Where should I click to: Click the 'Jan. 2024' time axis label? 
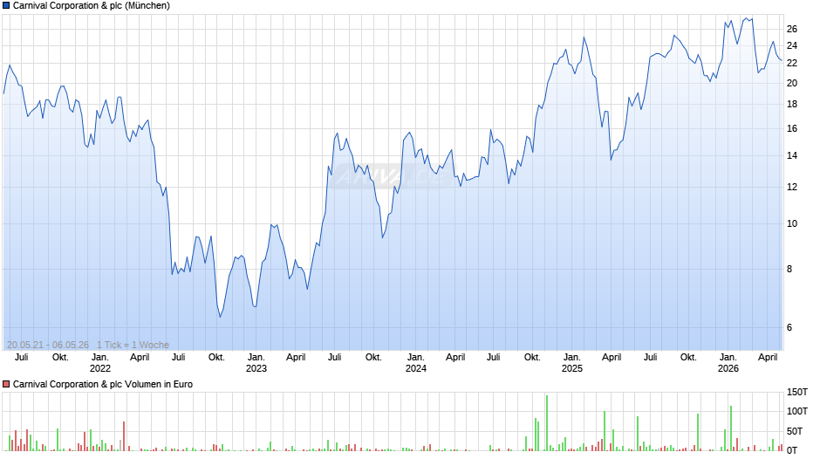(416, 363)
